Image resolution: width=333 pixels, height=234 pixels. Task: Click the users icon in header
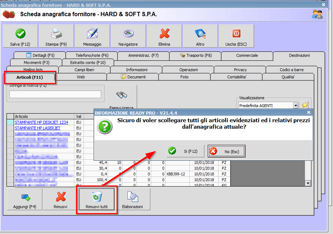pos(317,14)
